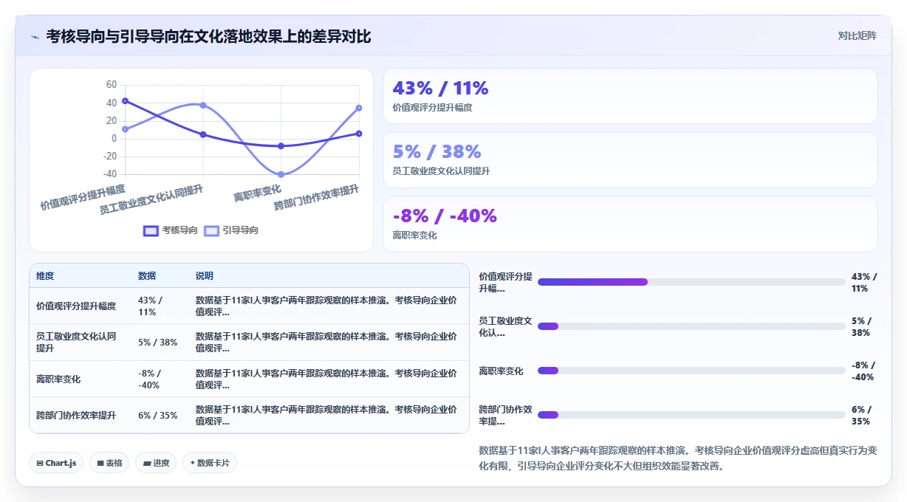Click the dashboard title 考核导向与引导导向 heading

[x=209, y=36]
